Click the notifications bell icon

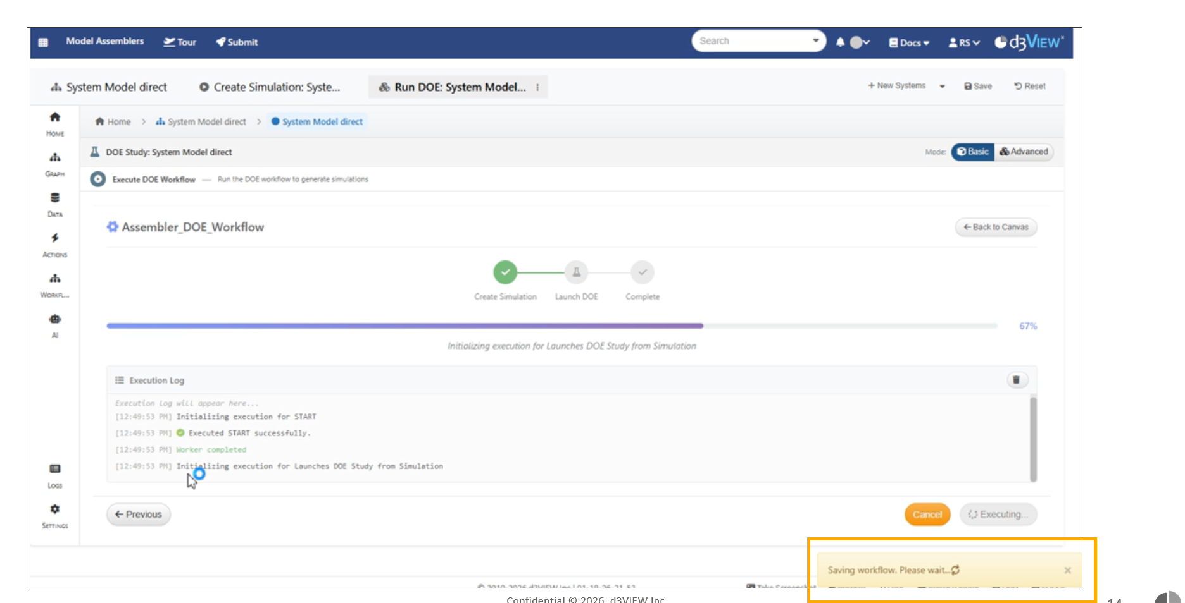pos(840,42)
